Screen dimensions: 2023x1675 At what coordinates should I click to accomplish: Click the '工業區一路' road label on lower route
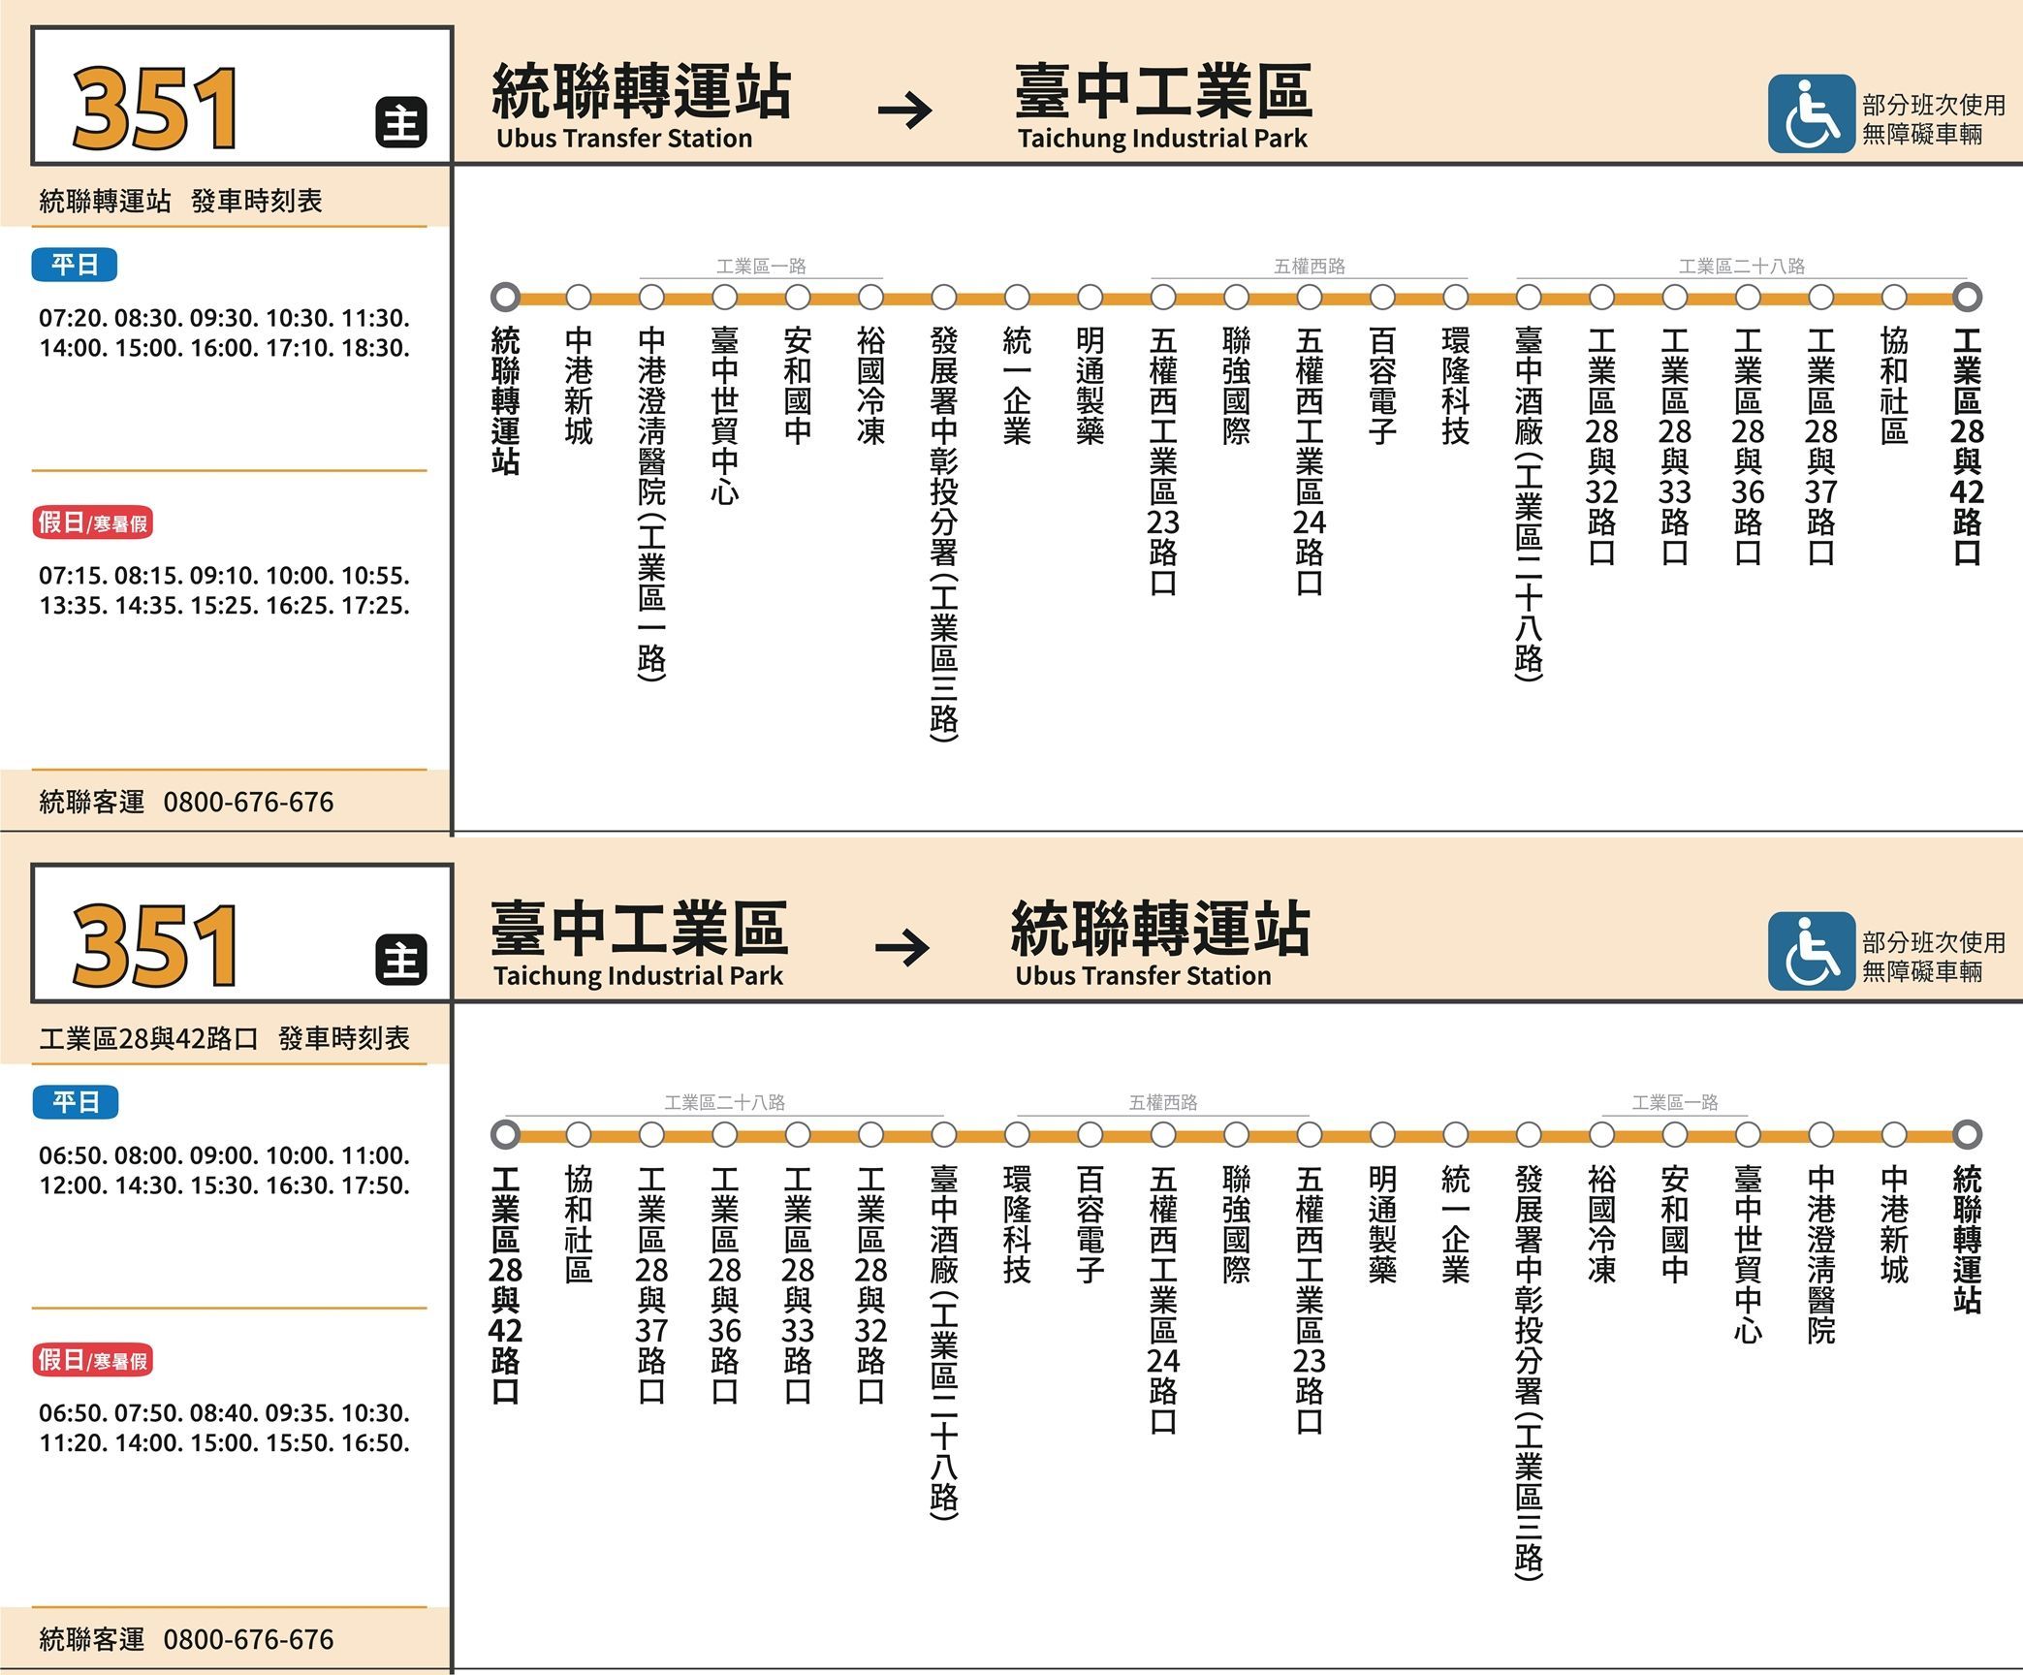click(1675, 1102)
